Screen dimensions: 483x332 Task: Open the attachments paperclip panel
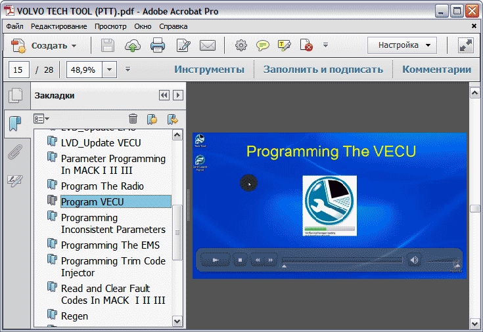click(14, 152)
